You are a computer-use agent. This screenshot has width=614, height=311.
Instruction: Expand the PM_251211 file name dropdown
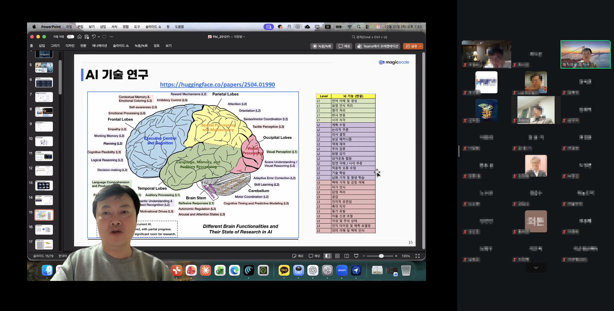[x=244, y=37]
